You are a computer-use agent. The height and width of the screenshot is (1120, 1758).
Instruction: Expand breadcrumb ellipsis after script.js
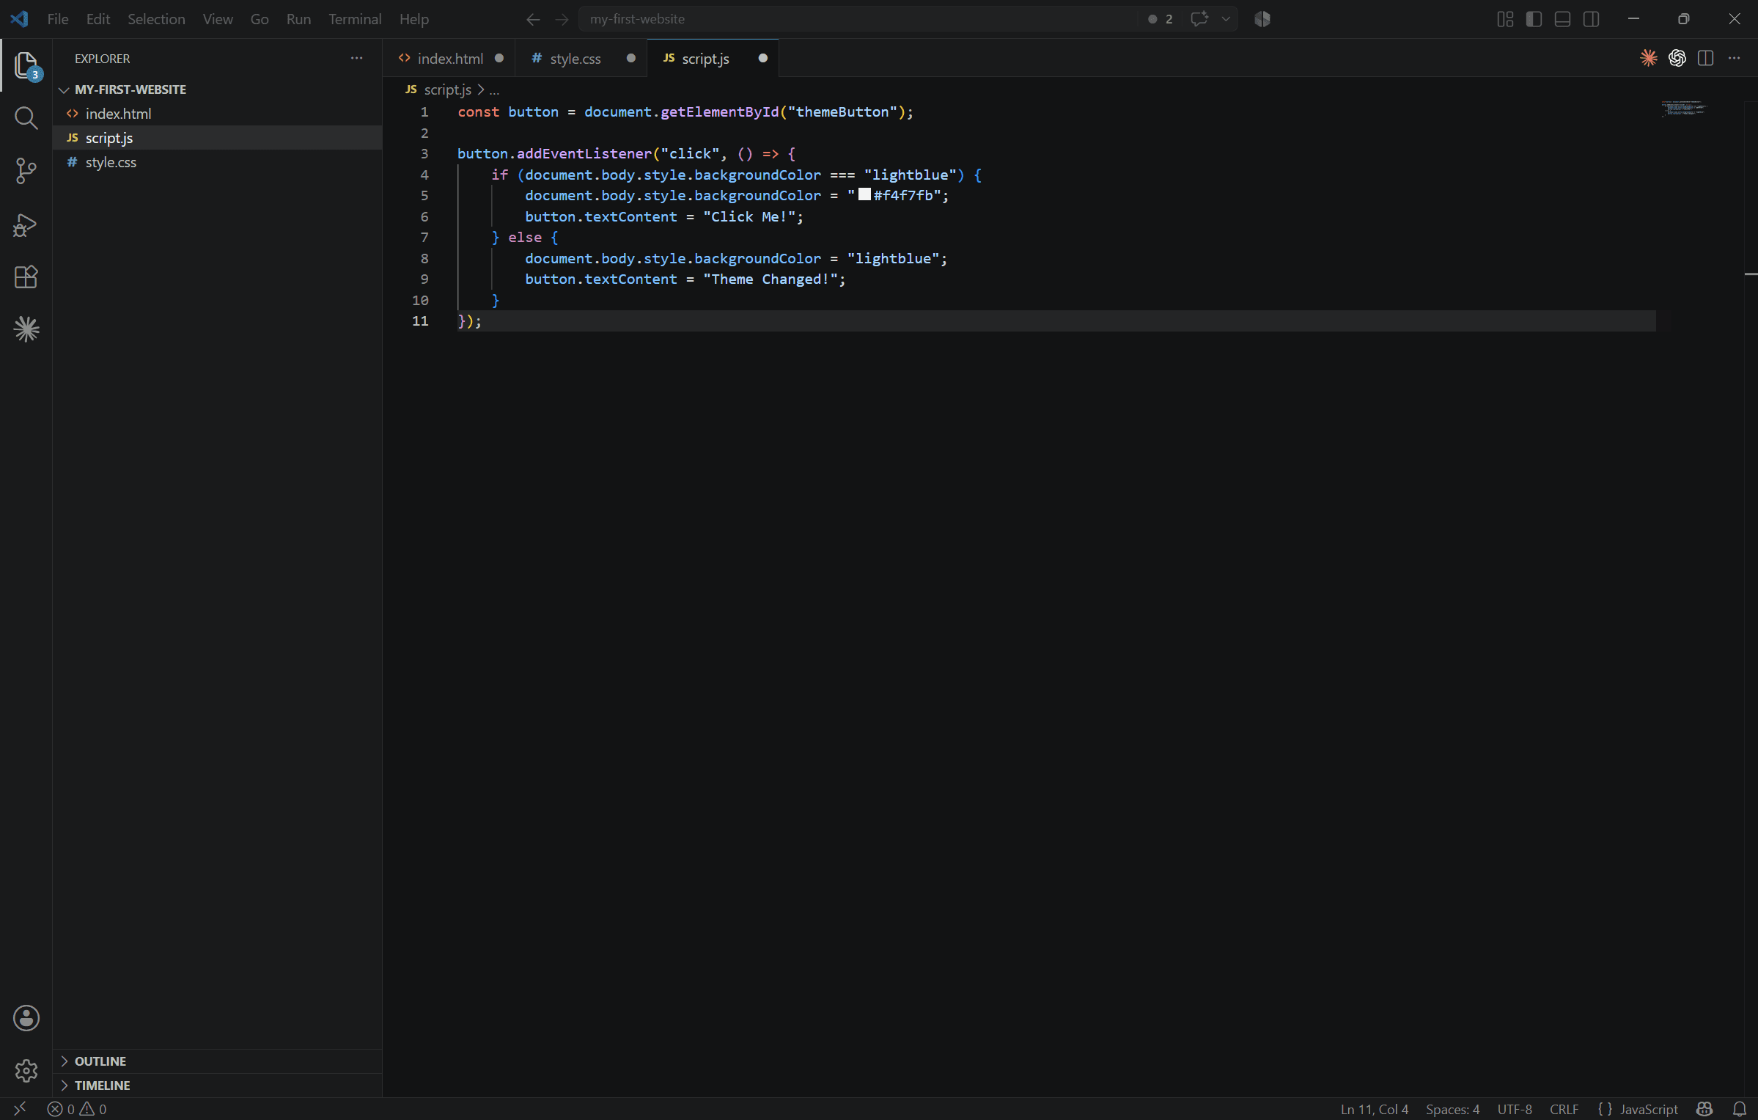click(x=494, y=89)
